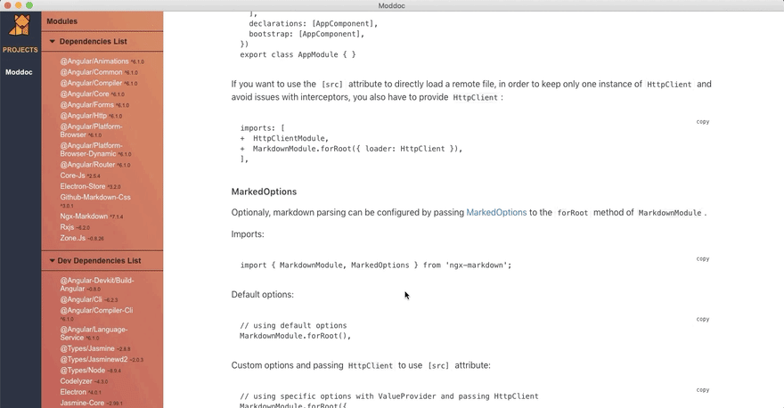Collapse the Dev Dependencies List section

coord(95,260)
